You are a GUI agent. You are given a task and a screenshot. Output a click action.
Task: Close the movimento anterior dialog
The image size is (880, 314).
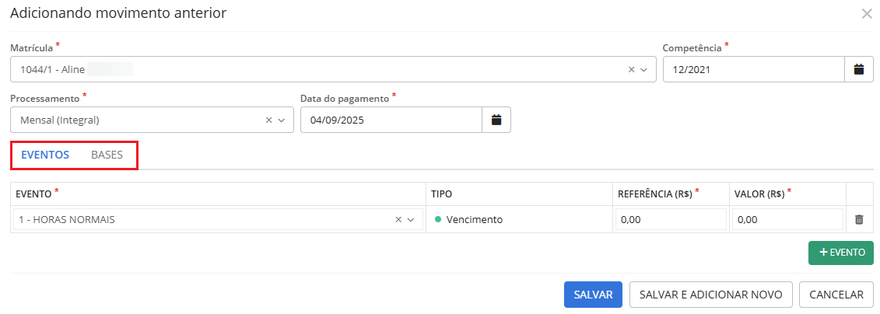point(867,14)
